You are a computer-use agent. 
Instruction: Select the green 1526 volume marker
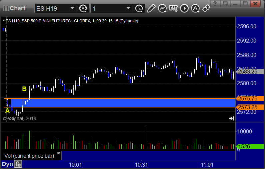coord(250,146)
